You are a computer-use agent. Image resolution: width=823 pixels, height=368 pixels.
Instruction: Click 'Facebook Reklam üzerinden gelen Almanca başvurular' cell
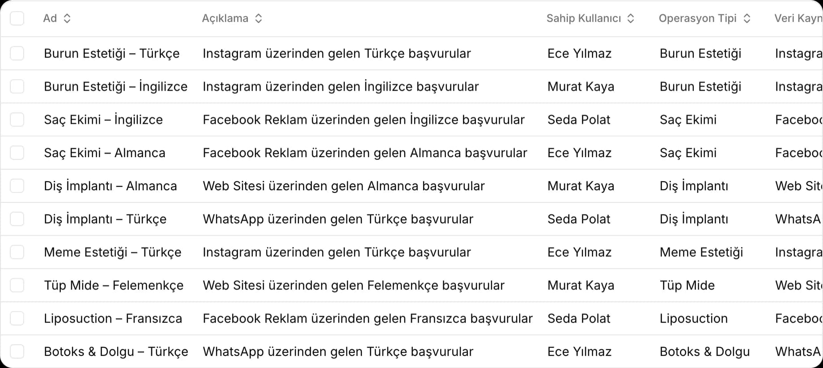(365, 153)
